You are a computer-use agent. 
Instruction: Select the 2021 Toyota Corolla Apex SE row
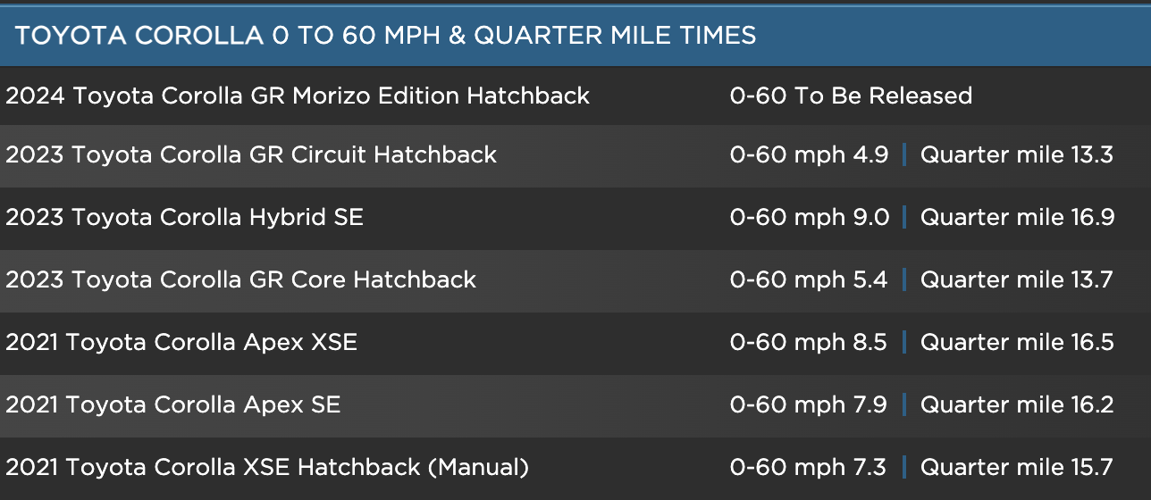pos(173,404)
